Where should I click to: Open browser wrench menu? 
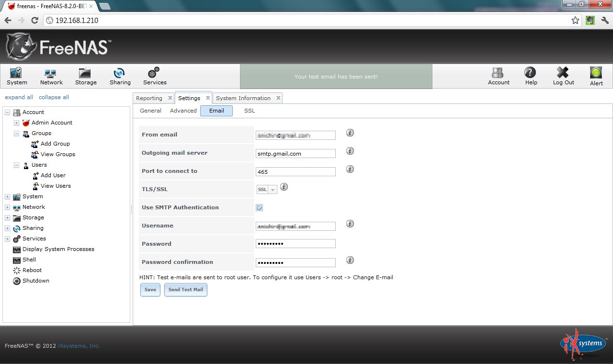coord(605,21)
